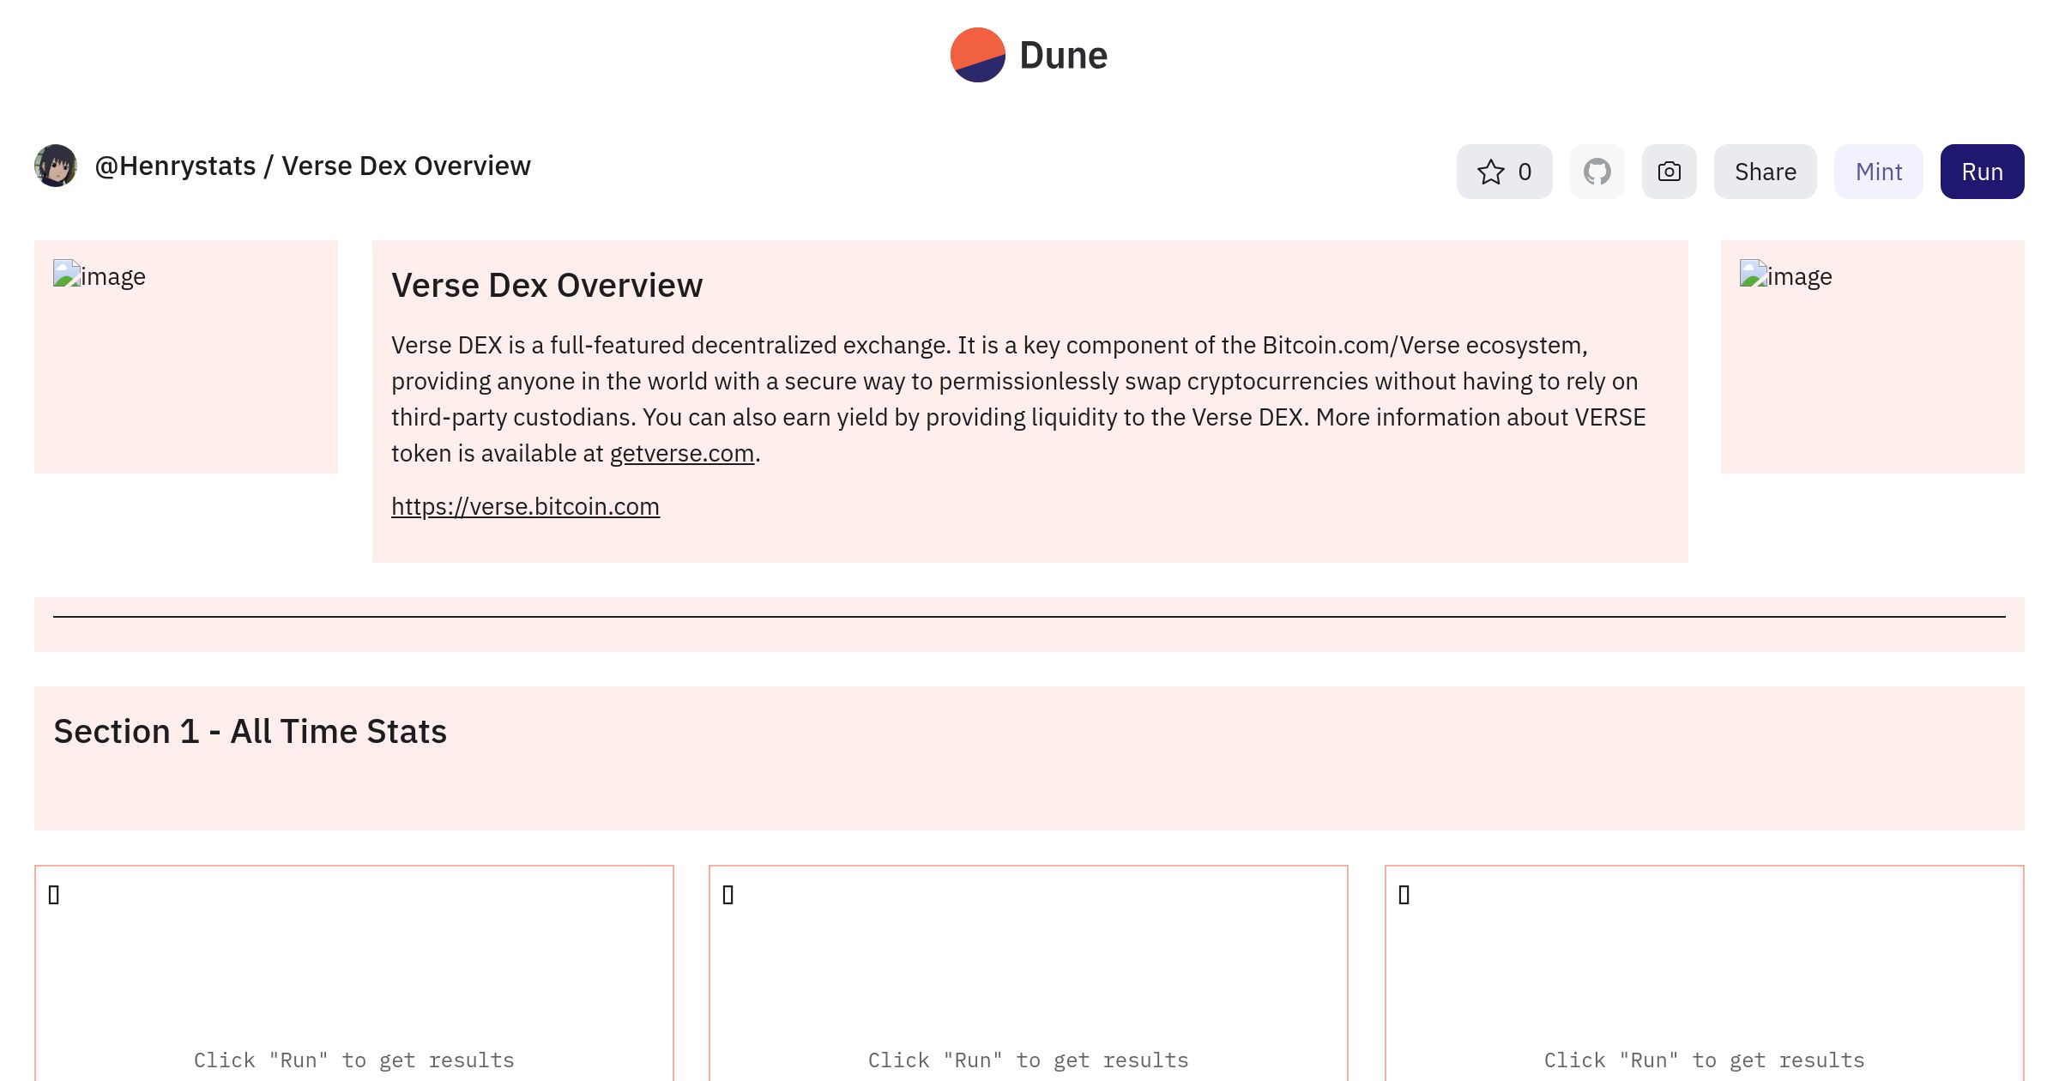Click the Share button icon
Image resolution: width=2059 pixels, height=1081 pixels.
pos(1765,170)
